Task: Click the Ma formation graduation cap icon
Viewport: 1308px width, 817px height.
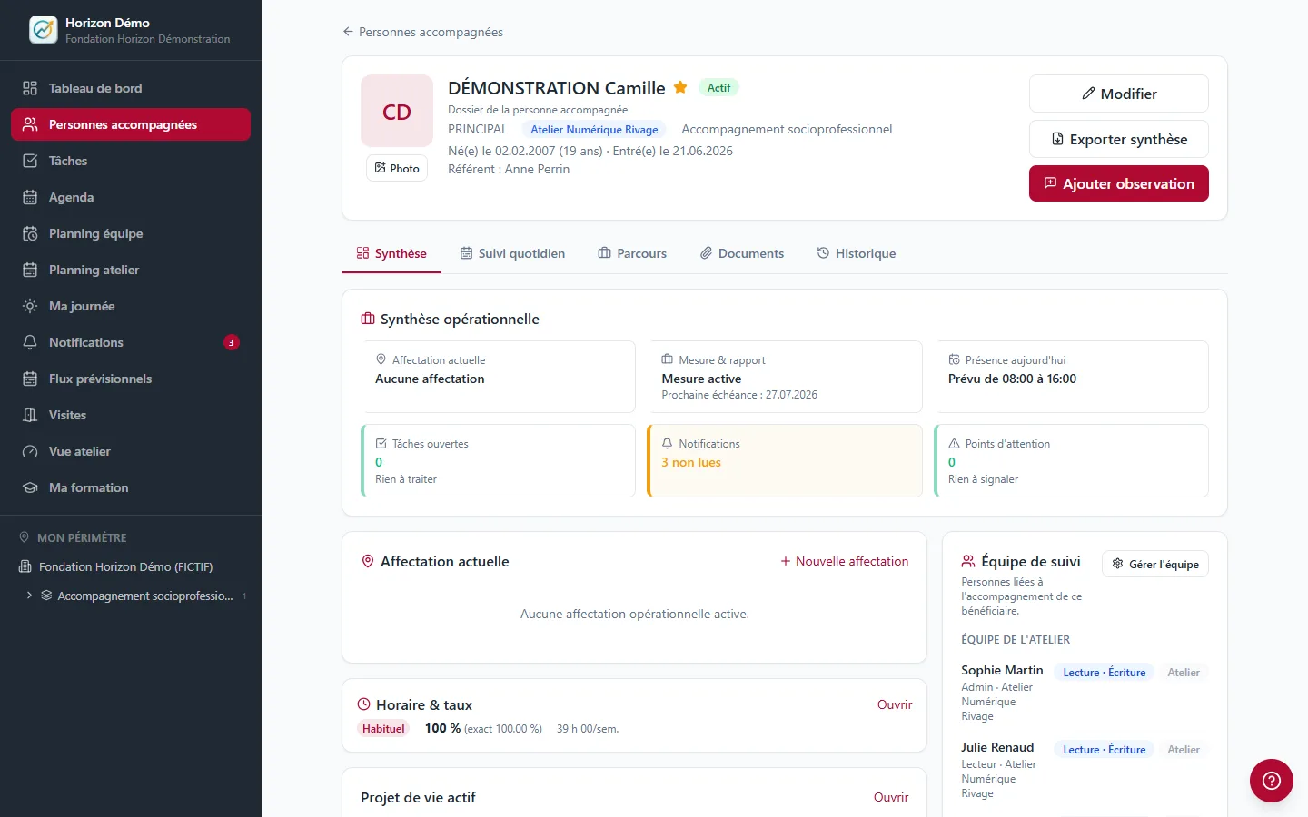Action: (x=30, y=487)
